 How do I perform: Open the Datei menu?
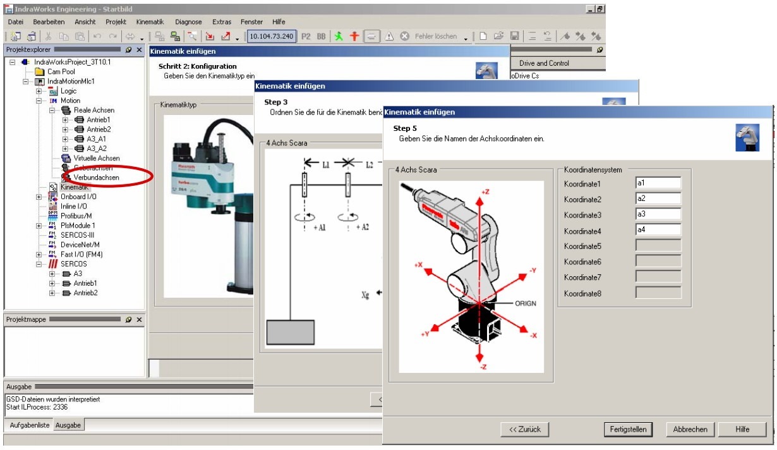(x=15, y=21)
